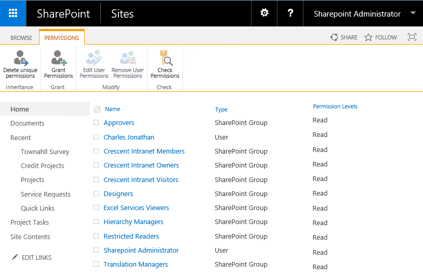Click Check Permissions key icon

165,58
